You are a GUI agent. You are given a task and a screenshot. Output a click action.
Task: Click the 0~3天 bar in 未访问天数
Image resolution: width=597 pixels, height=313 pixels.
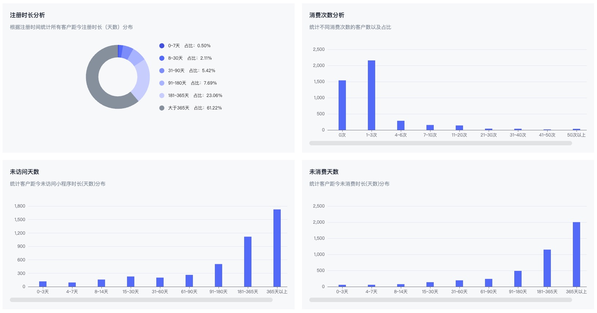(x=43, y=284)
